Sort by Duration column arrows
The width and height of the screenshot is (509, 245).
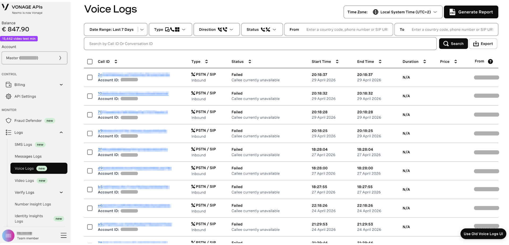tap(425, 61)
